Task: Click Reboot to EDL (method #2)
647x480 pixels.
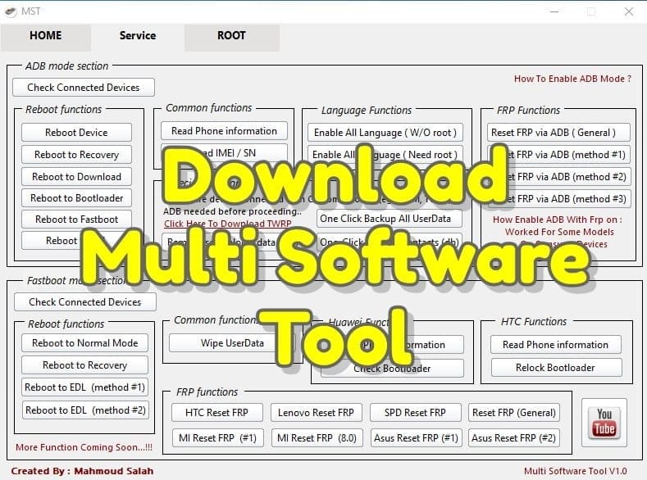Action: tap(85, 410)
